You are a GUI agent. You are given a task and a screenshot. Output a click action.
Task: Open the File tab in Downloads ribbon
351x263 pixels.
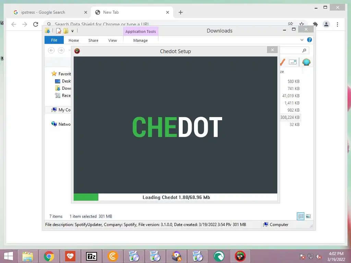(x=54, y=40)
